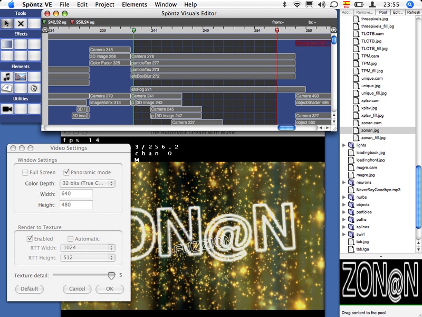Click the Texture detail slider knob

pos(111,275)
